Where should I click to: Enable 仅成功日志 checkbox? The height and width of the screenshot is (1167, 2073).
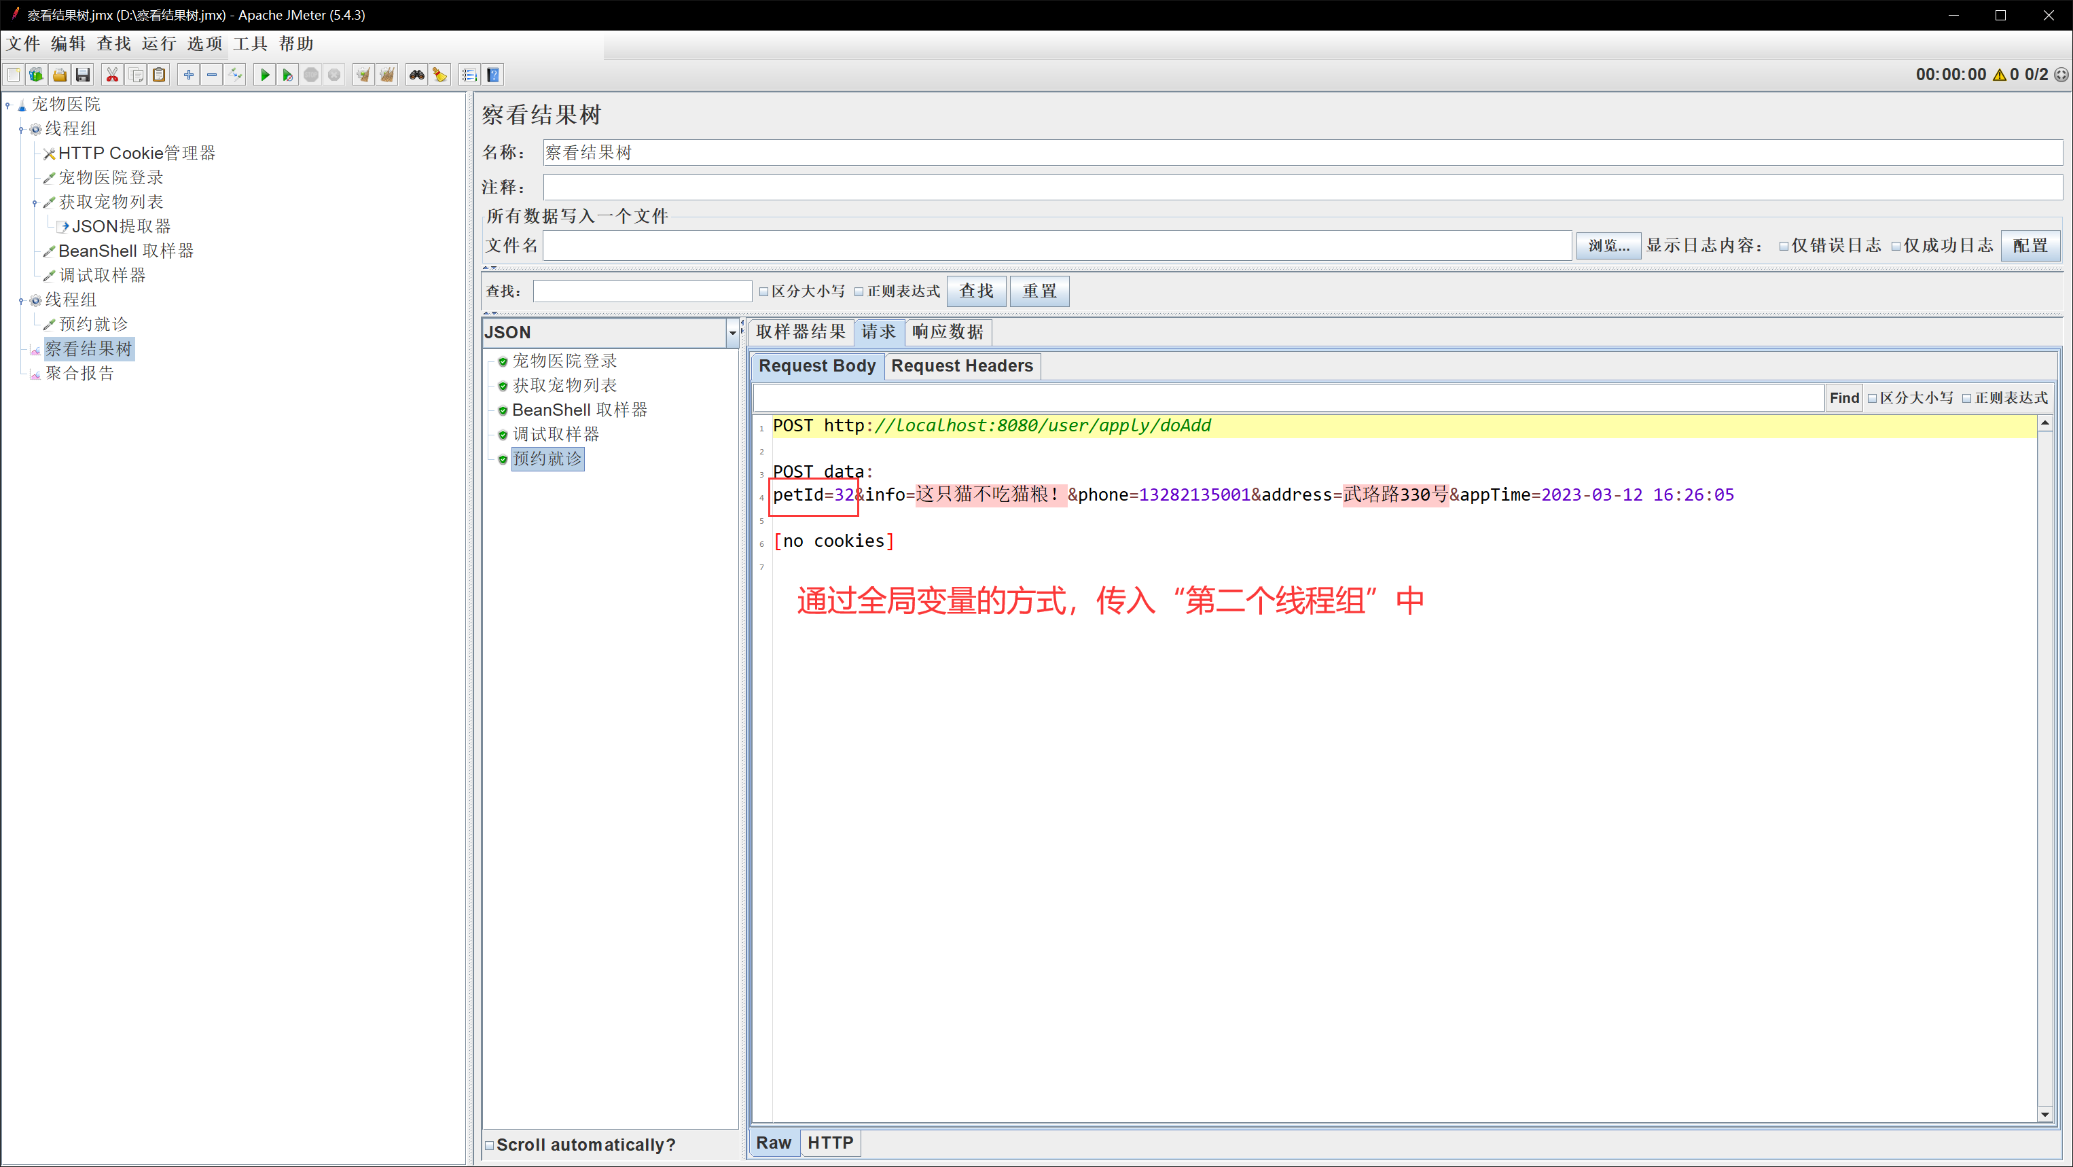point(1896,247)
